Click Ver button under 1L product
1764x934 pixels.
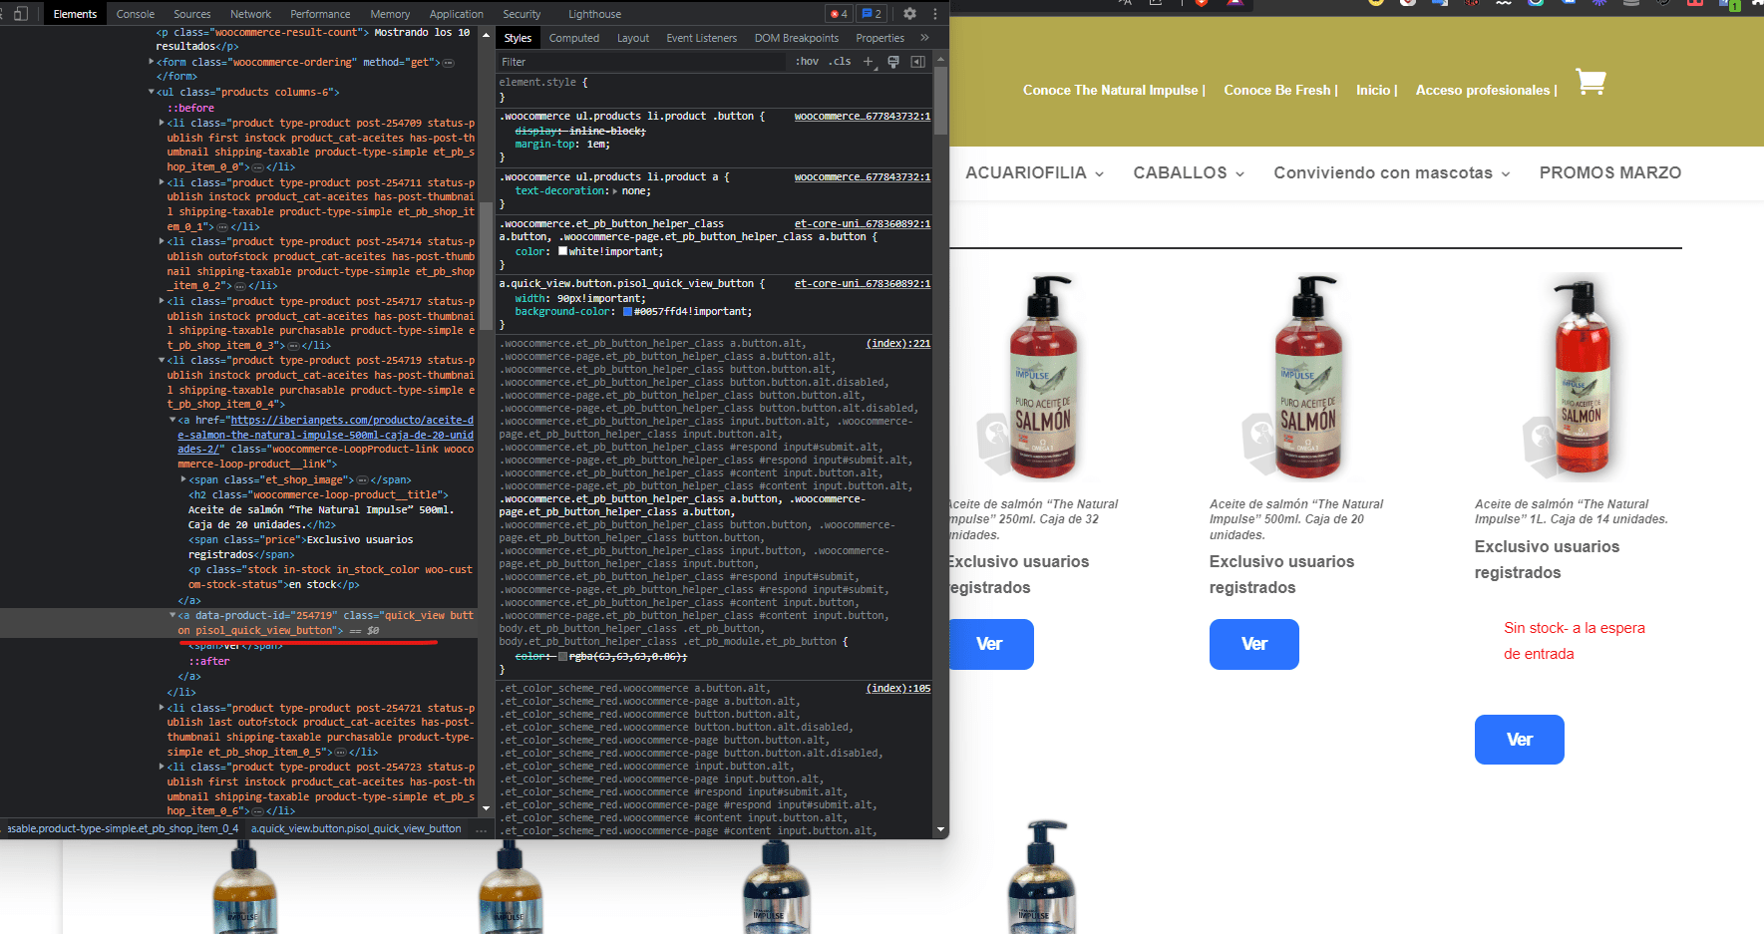1519,740
